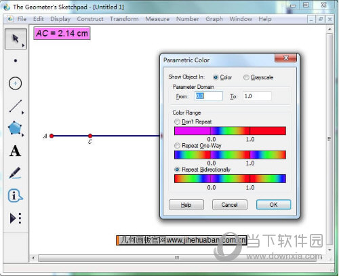Select point C on the segment
Image resolution: width=339 pixels, height=276 pixels.
click(90, 136)
